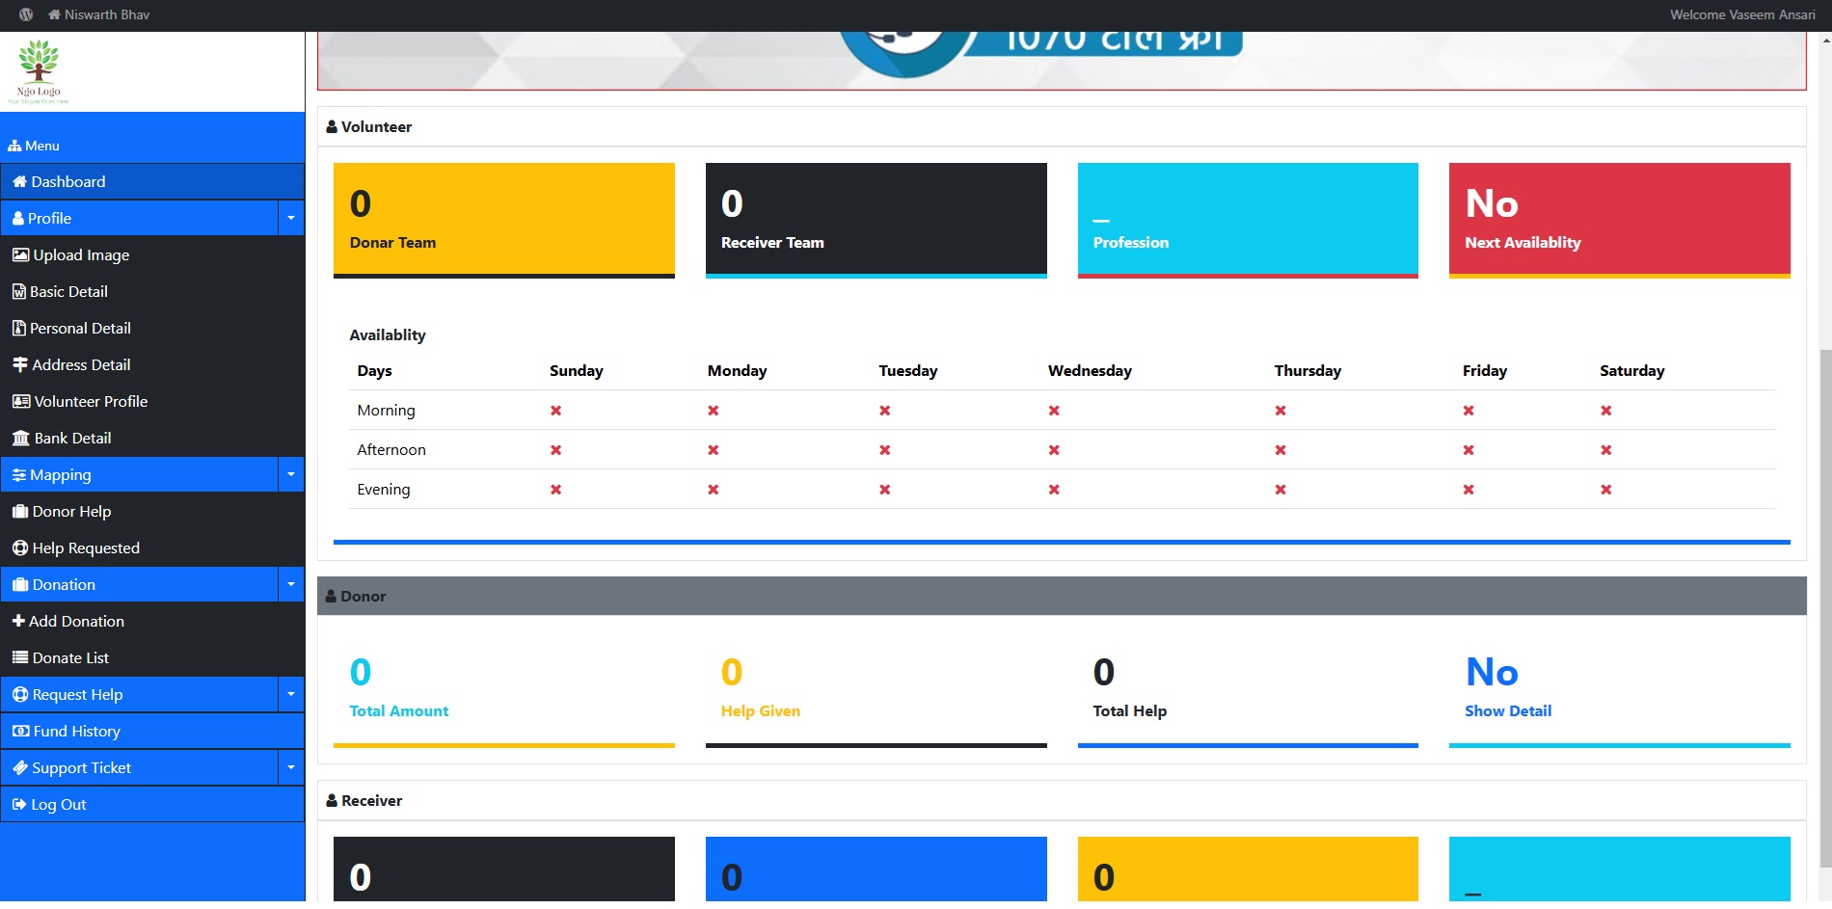Image resolution: width=1832 pixels, height=909 pixels.
Task: Click the Donate List icon
Action: pyautogui.click(x=19, y=658)
